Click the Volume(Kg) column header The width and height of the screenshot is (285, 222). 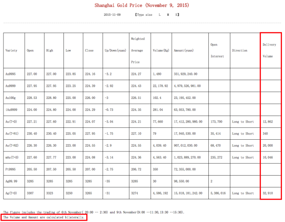pyautogui.click(x=161, y=50)
